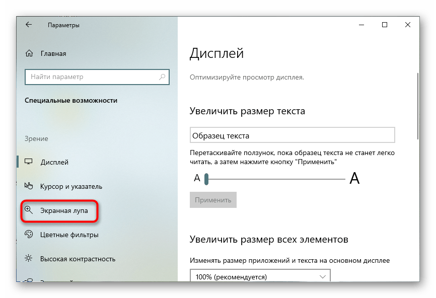Click the back arrow icon
This screenshot has width=436, height=298.
pyautogui.click(x=29, y=25)
